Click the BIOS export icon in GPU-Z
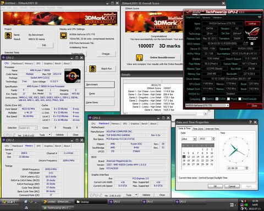264x211 pixels. point(246,43)
